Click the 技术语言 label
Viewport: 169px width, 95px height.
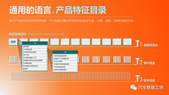[149, 80]
